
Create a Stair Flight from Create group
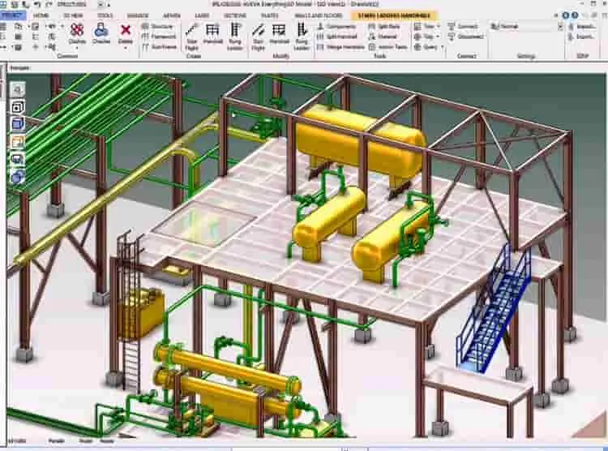click(191, 37)
